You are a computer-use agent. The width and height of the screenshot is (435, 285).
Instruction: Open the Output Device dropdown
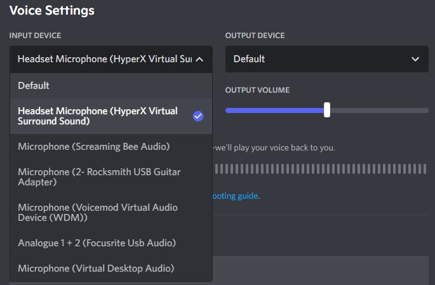327,59
